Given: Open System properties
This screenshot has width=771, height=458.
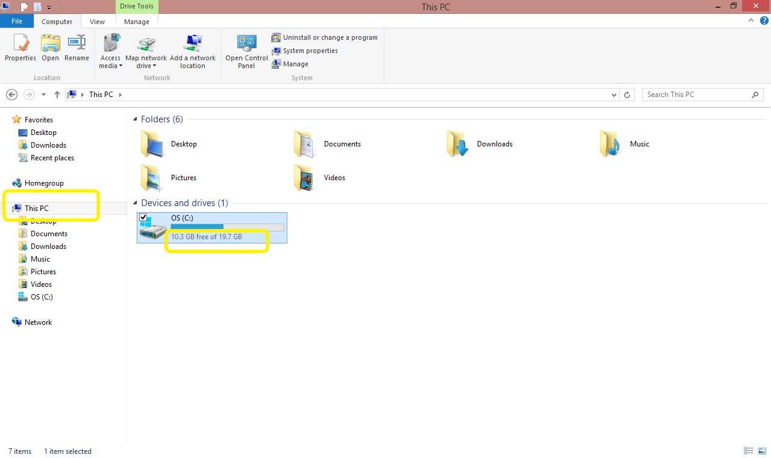Looking at the screenshot, I should [305, 51].
